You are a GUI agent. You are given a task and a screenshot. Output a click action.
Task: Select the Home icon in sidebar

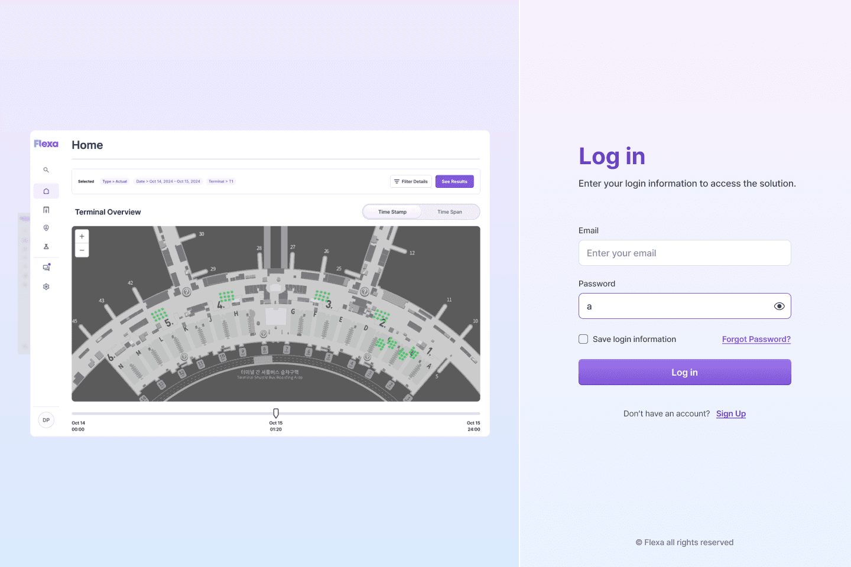click(x=46, y=191)
